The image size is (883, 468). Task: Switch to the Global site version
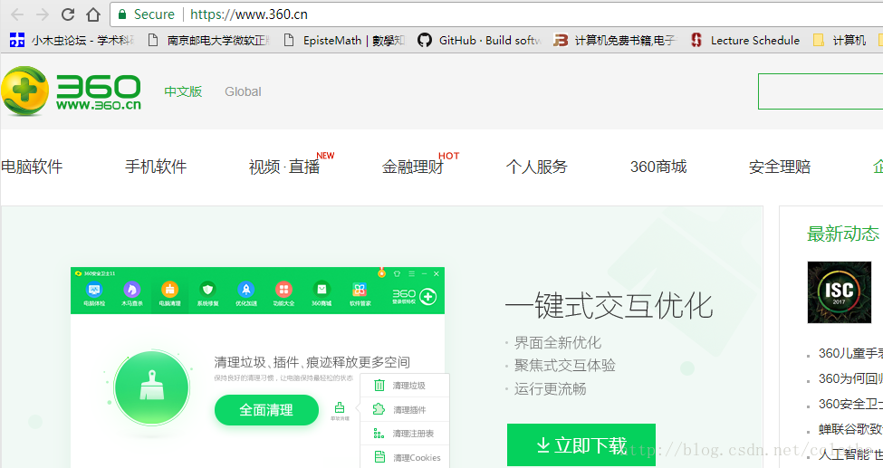[x=243, y=91]
